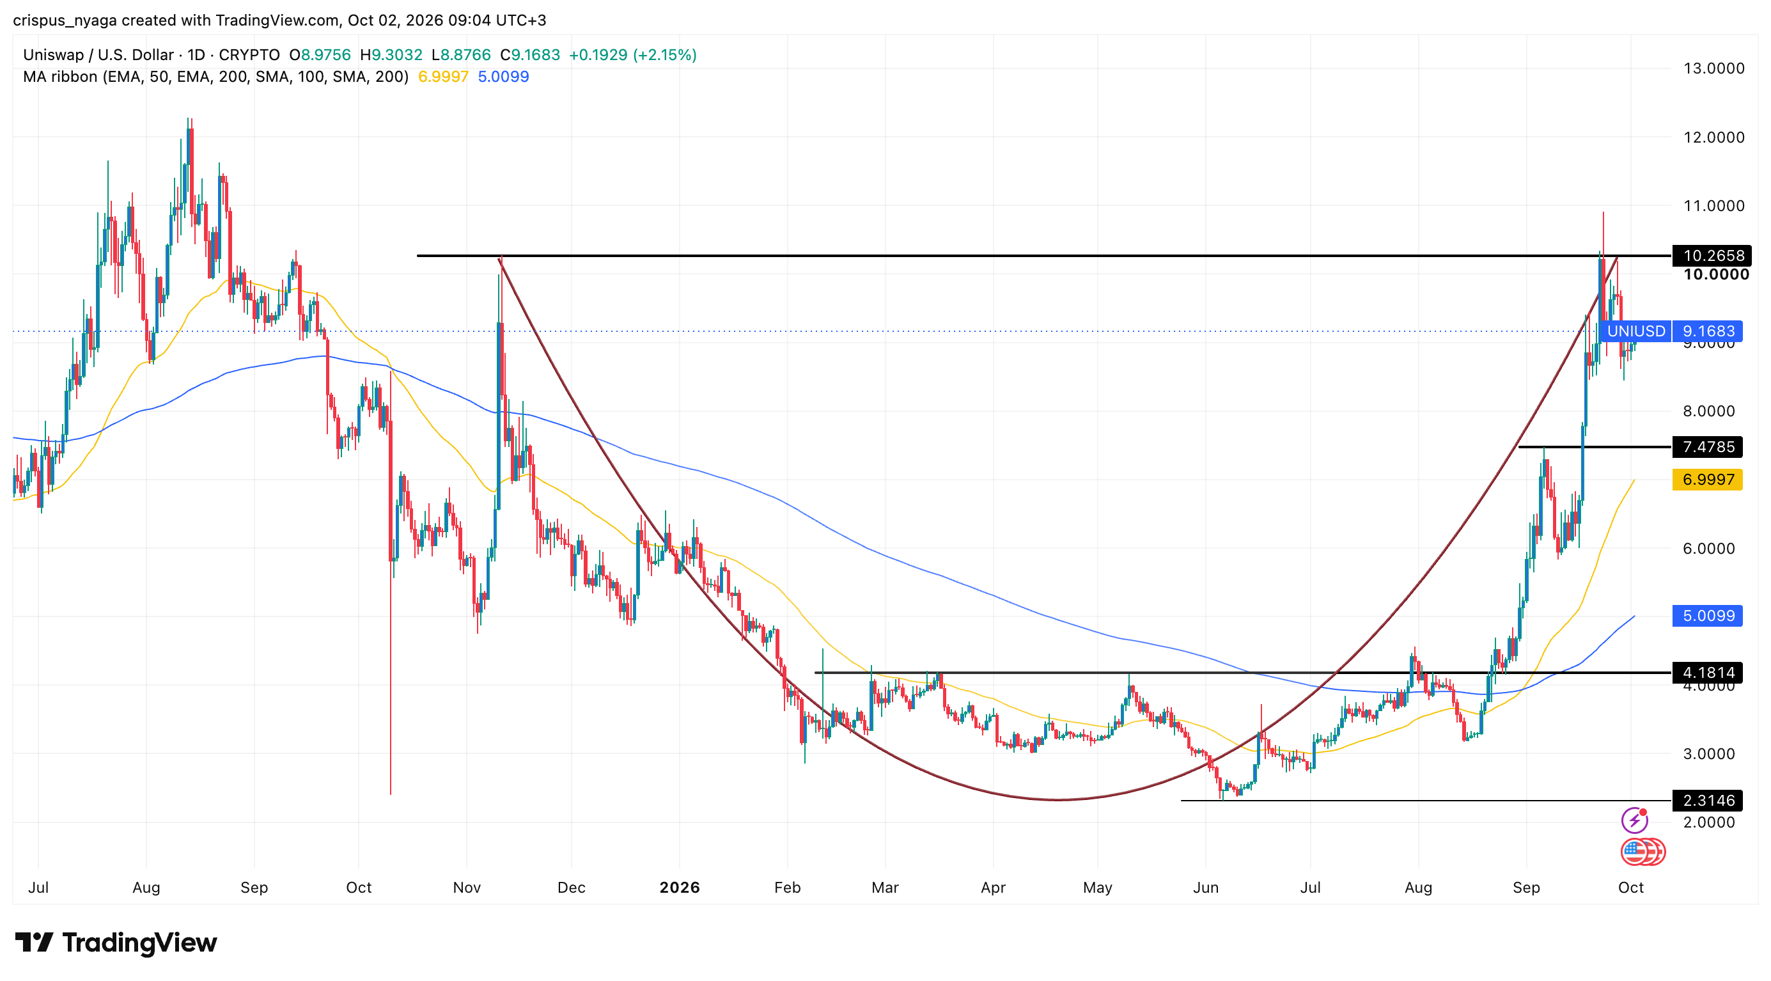Click the H9.3032 high price value
1771x981 pixels.
[391, 55]
